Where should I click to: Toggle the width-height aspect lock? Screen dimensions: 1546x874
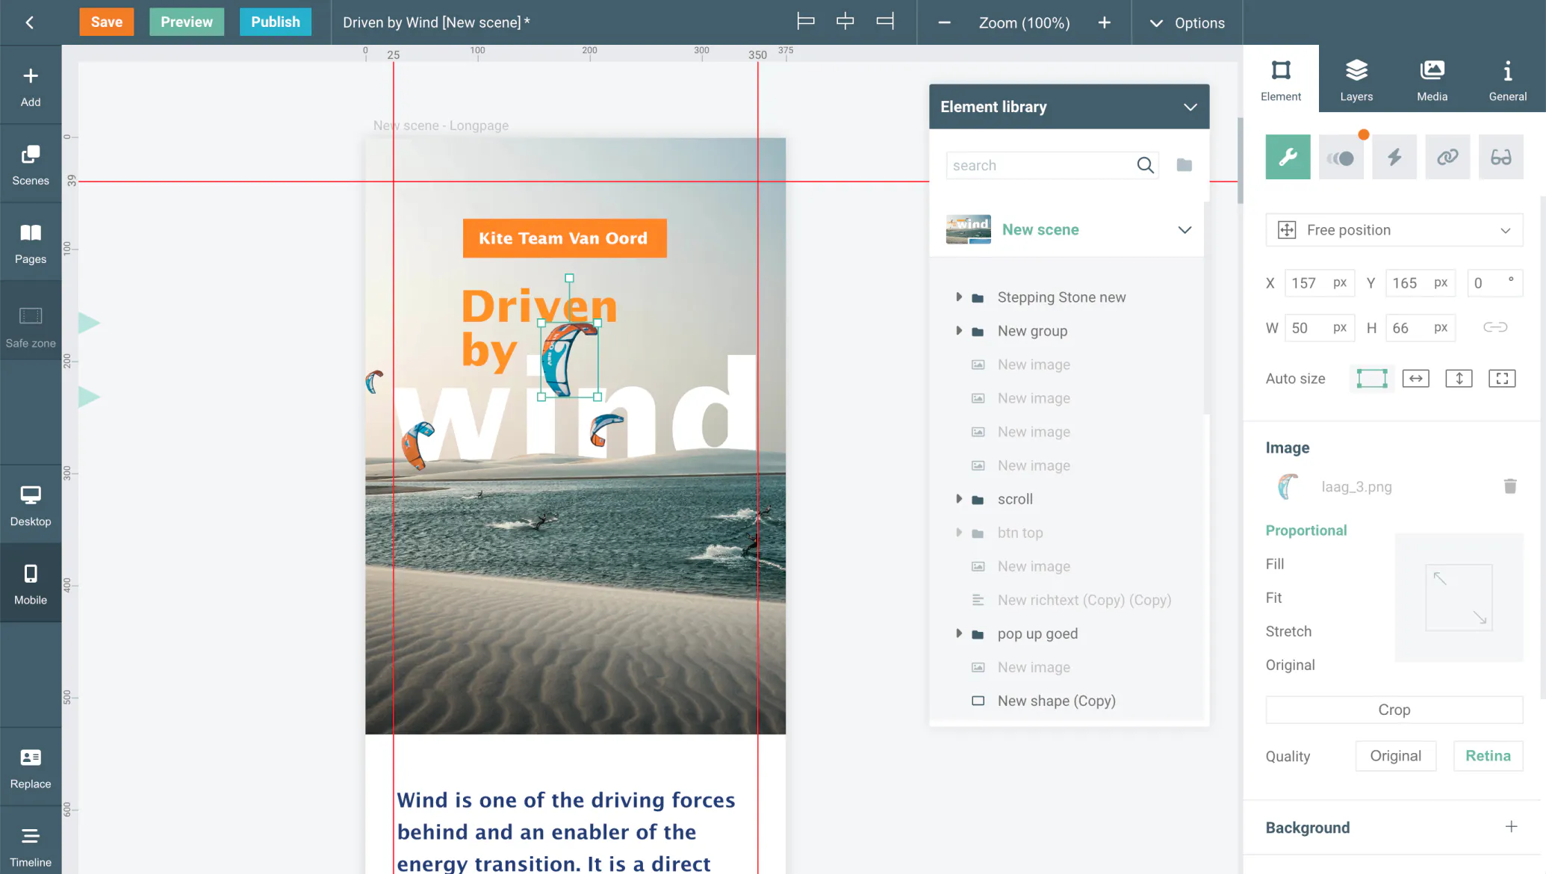pos(1494,327)
